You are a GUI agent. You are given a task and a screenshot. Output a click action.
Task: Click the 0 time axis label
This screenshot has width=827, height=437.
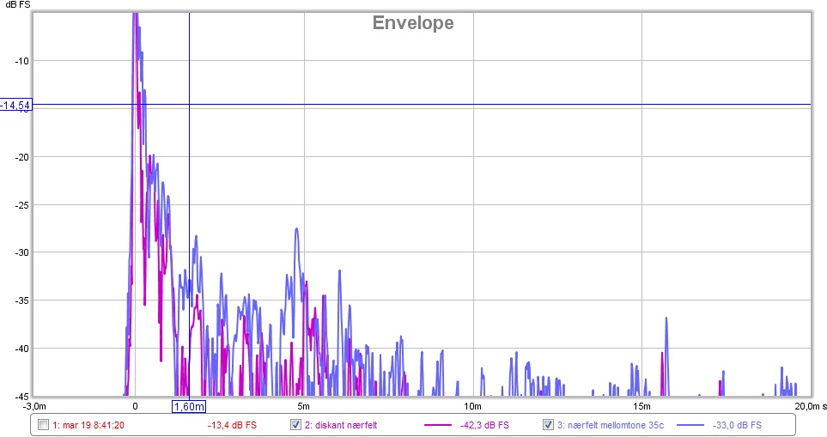[x=135, y=406]
